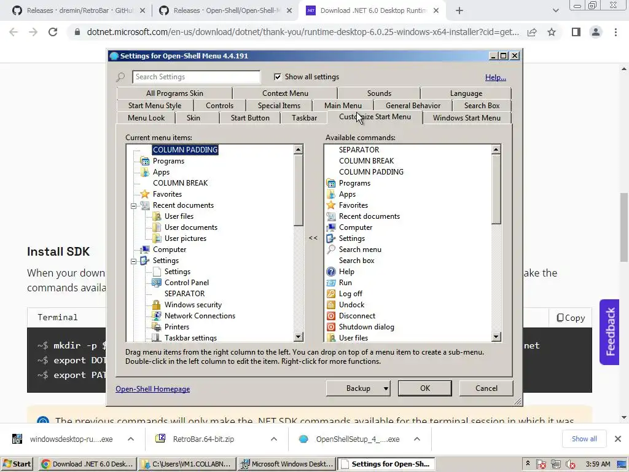Switch to Start Menu Style tab
629x472 pixels.
[x=155, y=106]
